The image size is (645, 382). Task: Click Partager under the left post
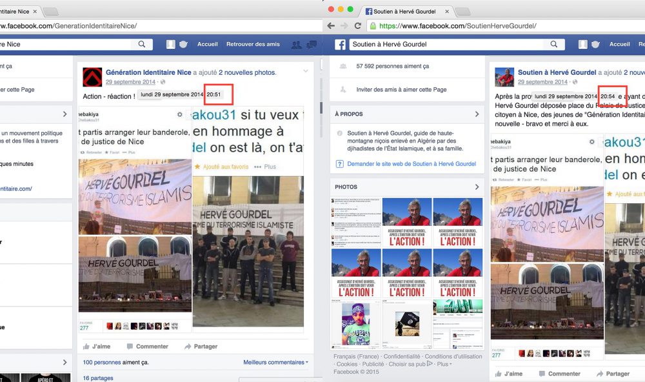click(201, 347)
